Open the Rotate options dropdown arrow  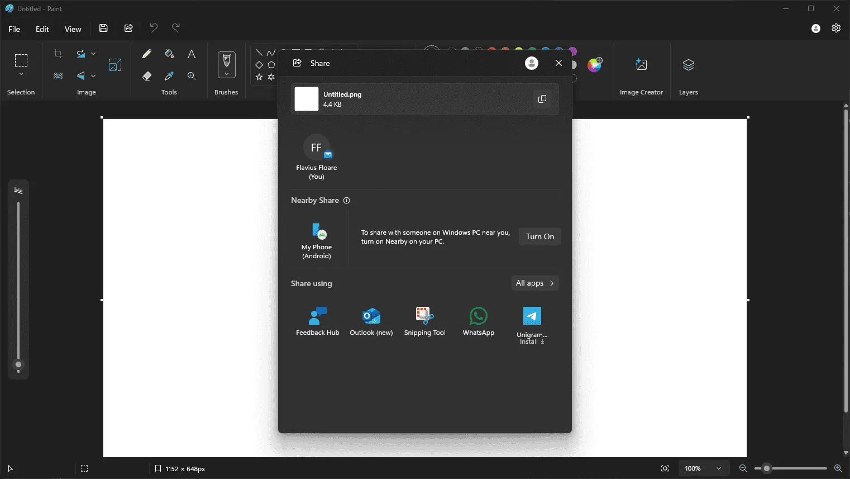click(x=93, y=54)
